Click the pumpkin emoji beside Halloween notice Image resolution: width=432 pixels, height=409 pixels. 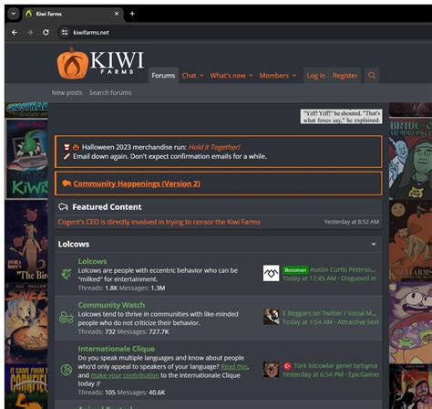pos(76,147)
